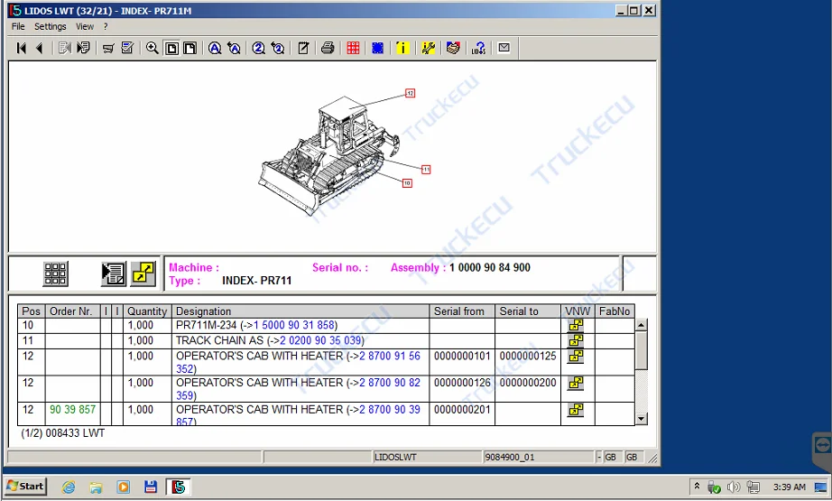Click parts table scroll down arrow
Viewport: 832px width, 501px height.
click(x=642, y=419)
